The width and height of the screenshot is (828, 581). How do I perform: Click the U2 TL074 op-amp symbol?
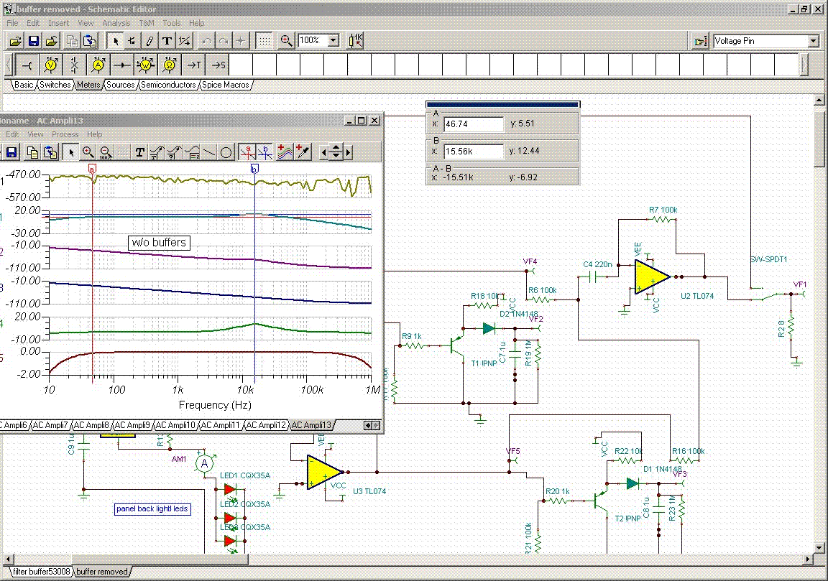coord(653,276)
